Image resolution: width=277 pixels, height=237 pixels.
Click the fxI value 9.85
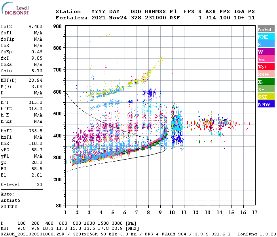coord(37,58)
